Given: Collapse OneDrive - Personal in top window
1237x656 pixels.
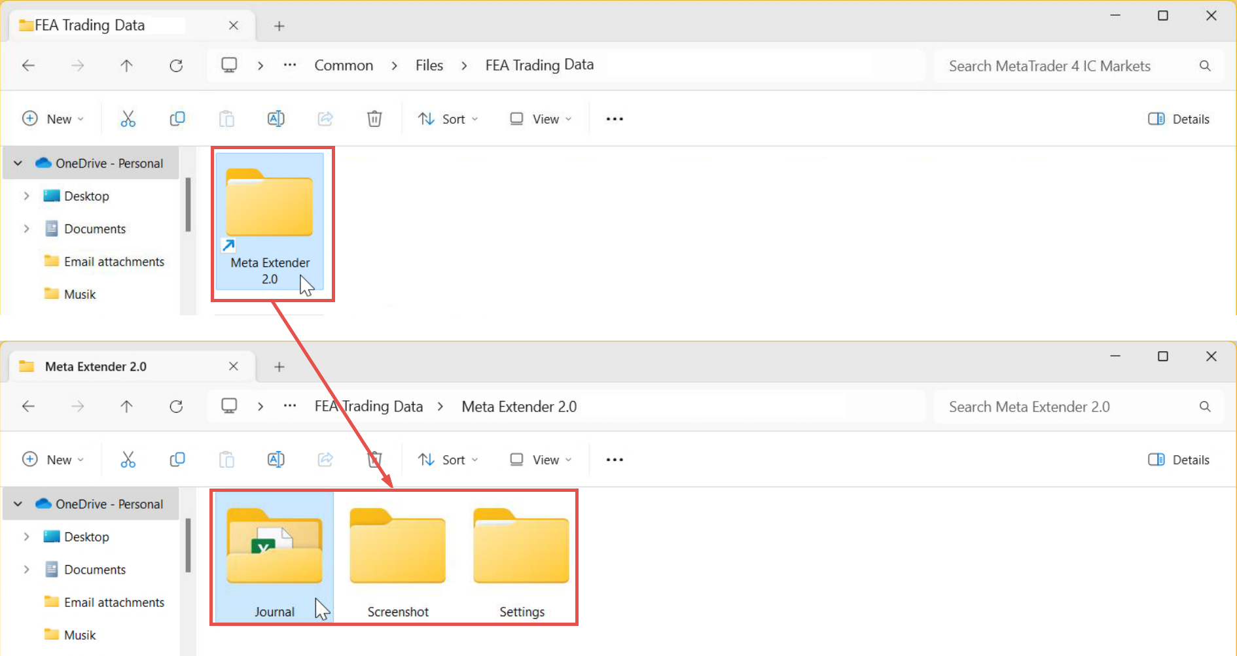Looking at the screenshot, I should coord(18,163).
